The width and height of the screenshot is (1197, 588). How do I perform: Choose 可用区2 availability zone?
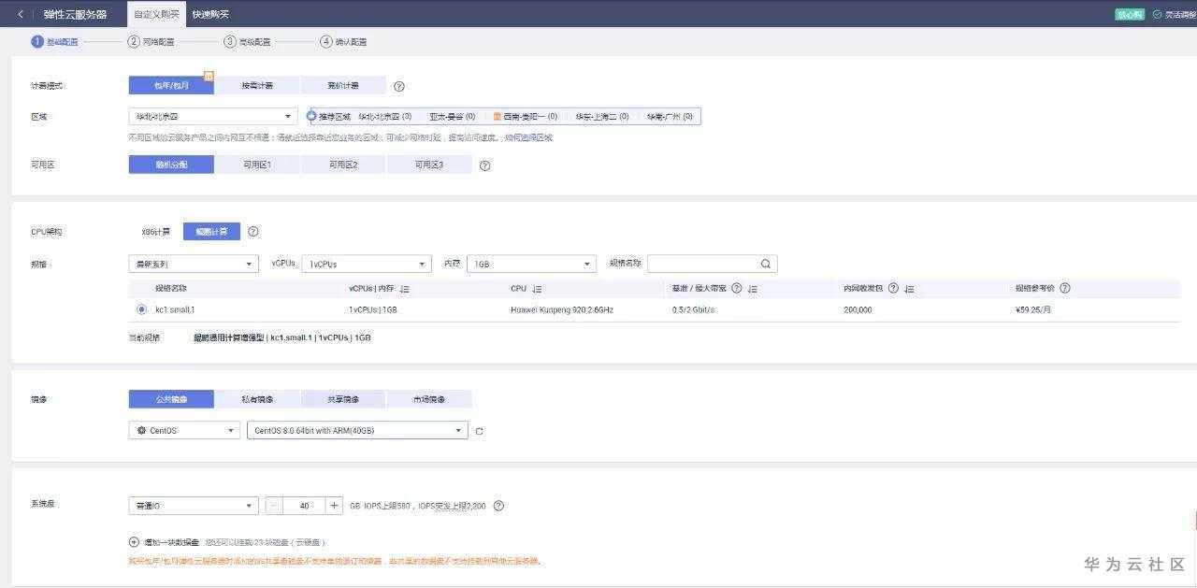pos(343,165)
